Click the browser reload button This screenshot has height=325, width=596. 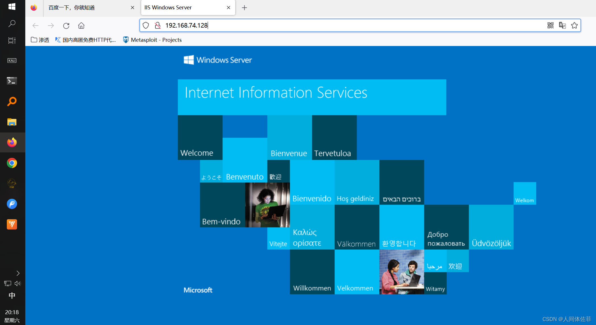(66, 26)
